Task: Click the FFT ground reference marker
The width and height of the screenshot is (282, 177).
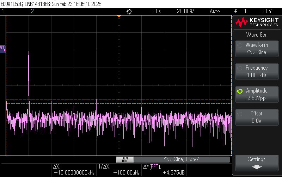Action: [2, 48]
